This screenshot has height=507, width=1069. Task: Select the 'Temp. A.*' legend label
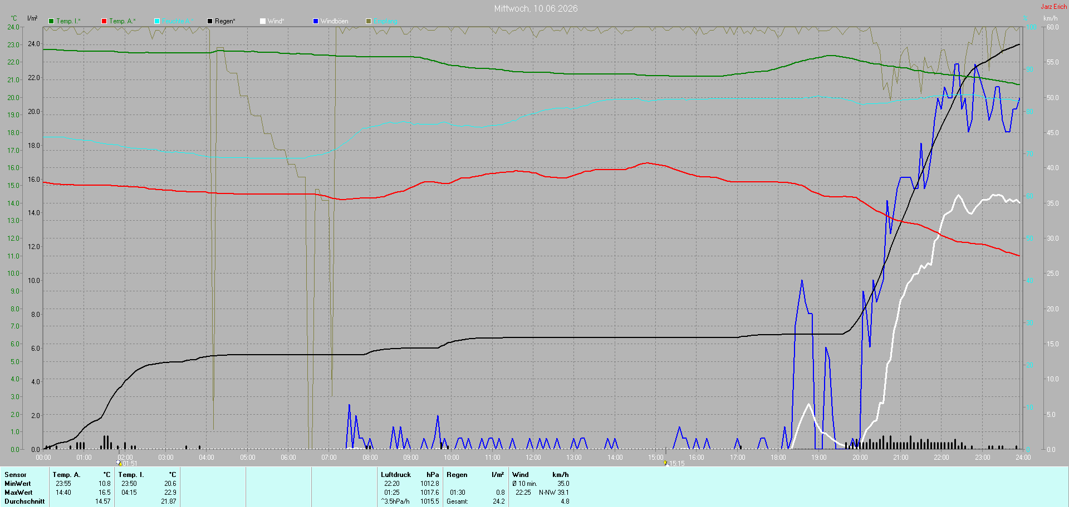pyautogui.click(x=122, y=21)
